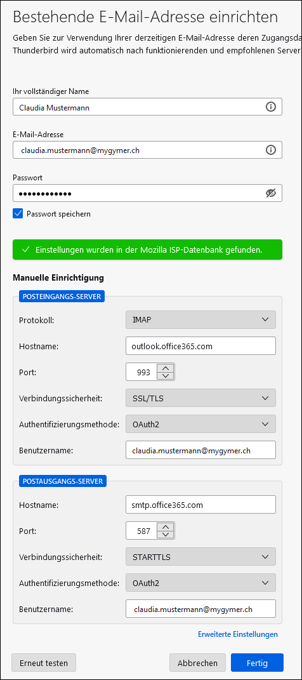Decrease incoming port 993 with down arrow
Screen dimensions: 302x680
click(165, 376)
